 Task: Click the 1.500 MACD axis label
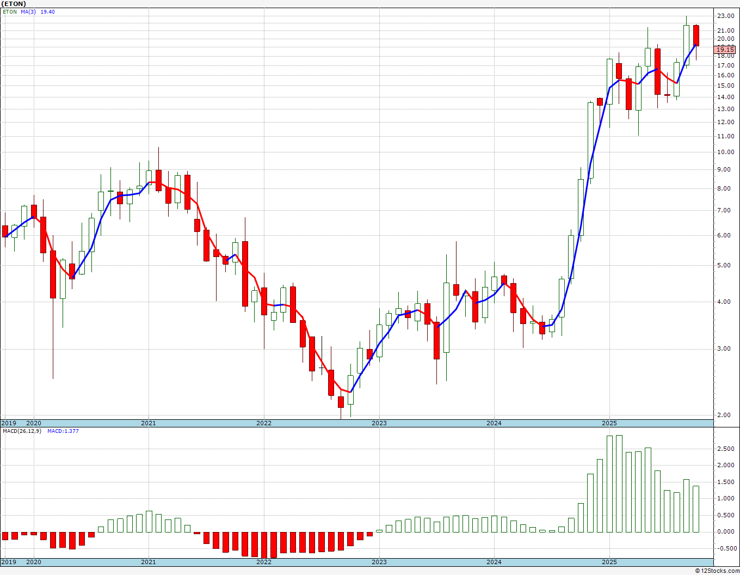pos(726,482)
